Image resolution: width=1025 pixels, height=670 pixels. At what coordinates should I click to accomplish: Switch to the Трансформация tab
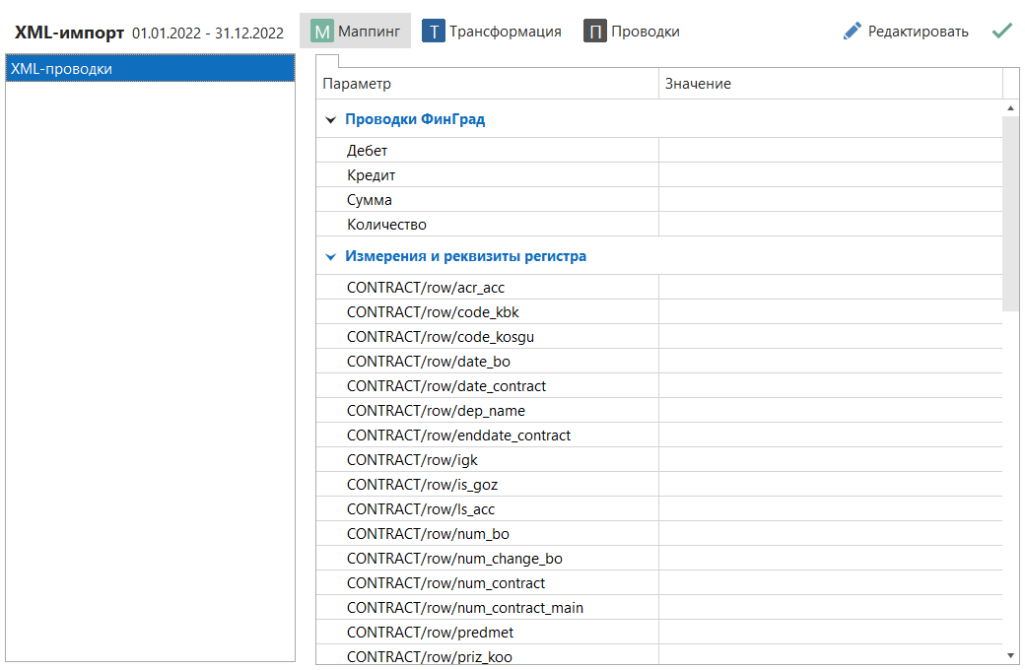[505, 32]
